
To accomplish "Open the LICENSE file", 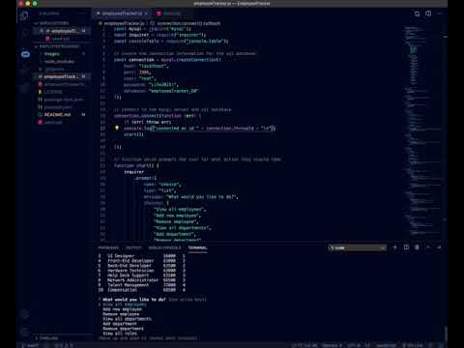I will click(x=53, y=92).
